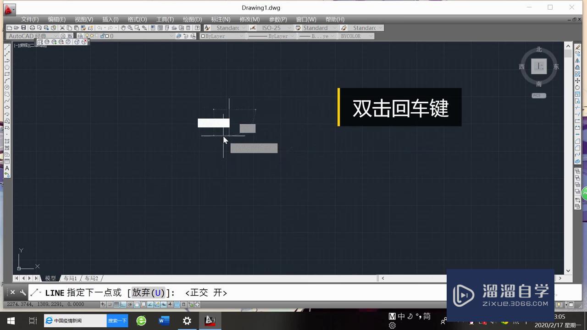Image resolution: width=587 pixels, height=330 pixels.
Task: Click the table style icon before Standard
Action: click(x=298, y=28)
